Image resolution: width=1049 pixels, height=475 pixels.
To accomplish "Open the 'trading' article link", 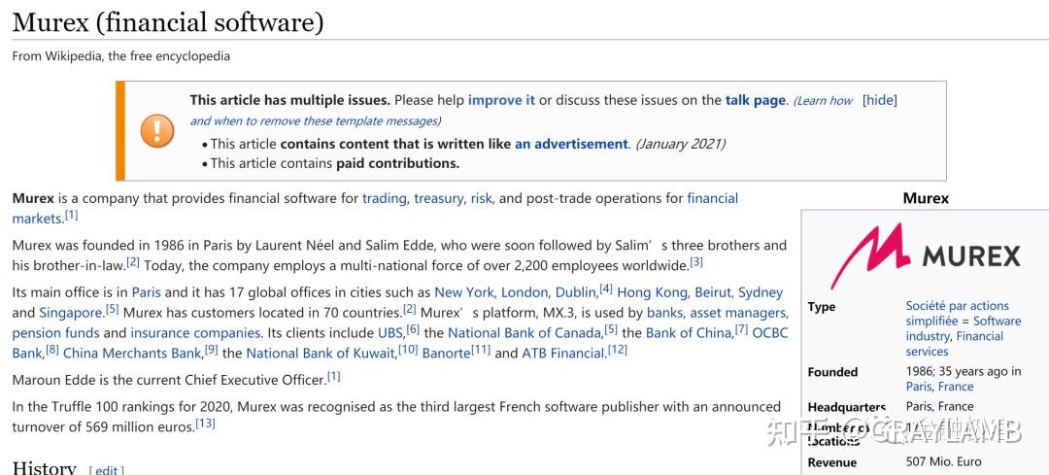I will (384, 198).
